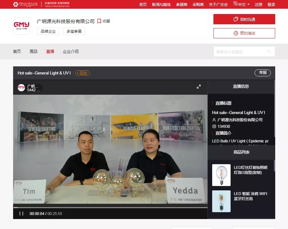Switch to 直播 tab
This screenshot has width=288, height=229.
click(x=50, y=51)
